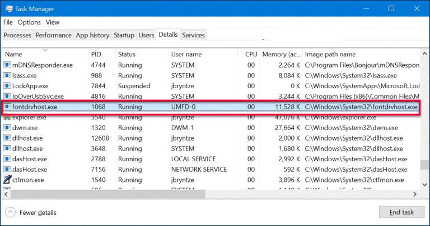Click the LOCAL SERVICE user name cell
The width and height of the screenshot is (430, 226).
193,159
